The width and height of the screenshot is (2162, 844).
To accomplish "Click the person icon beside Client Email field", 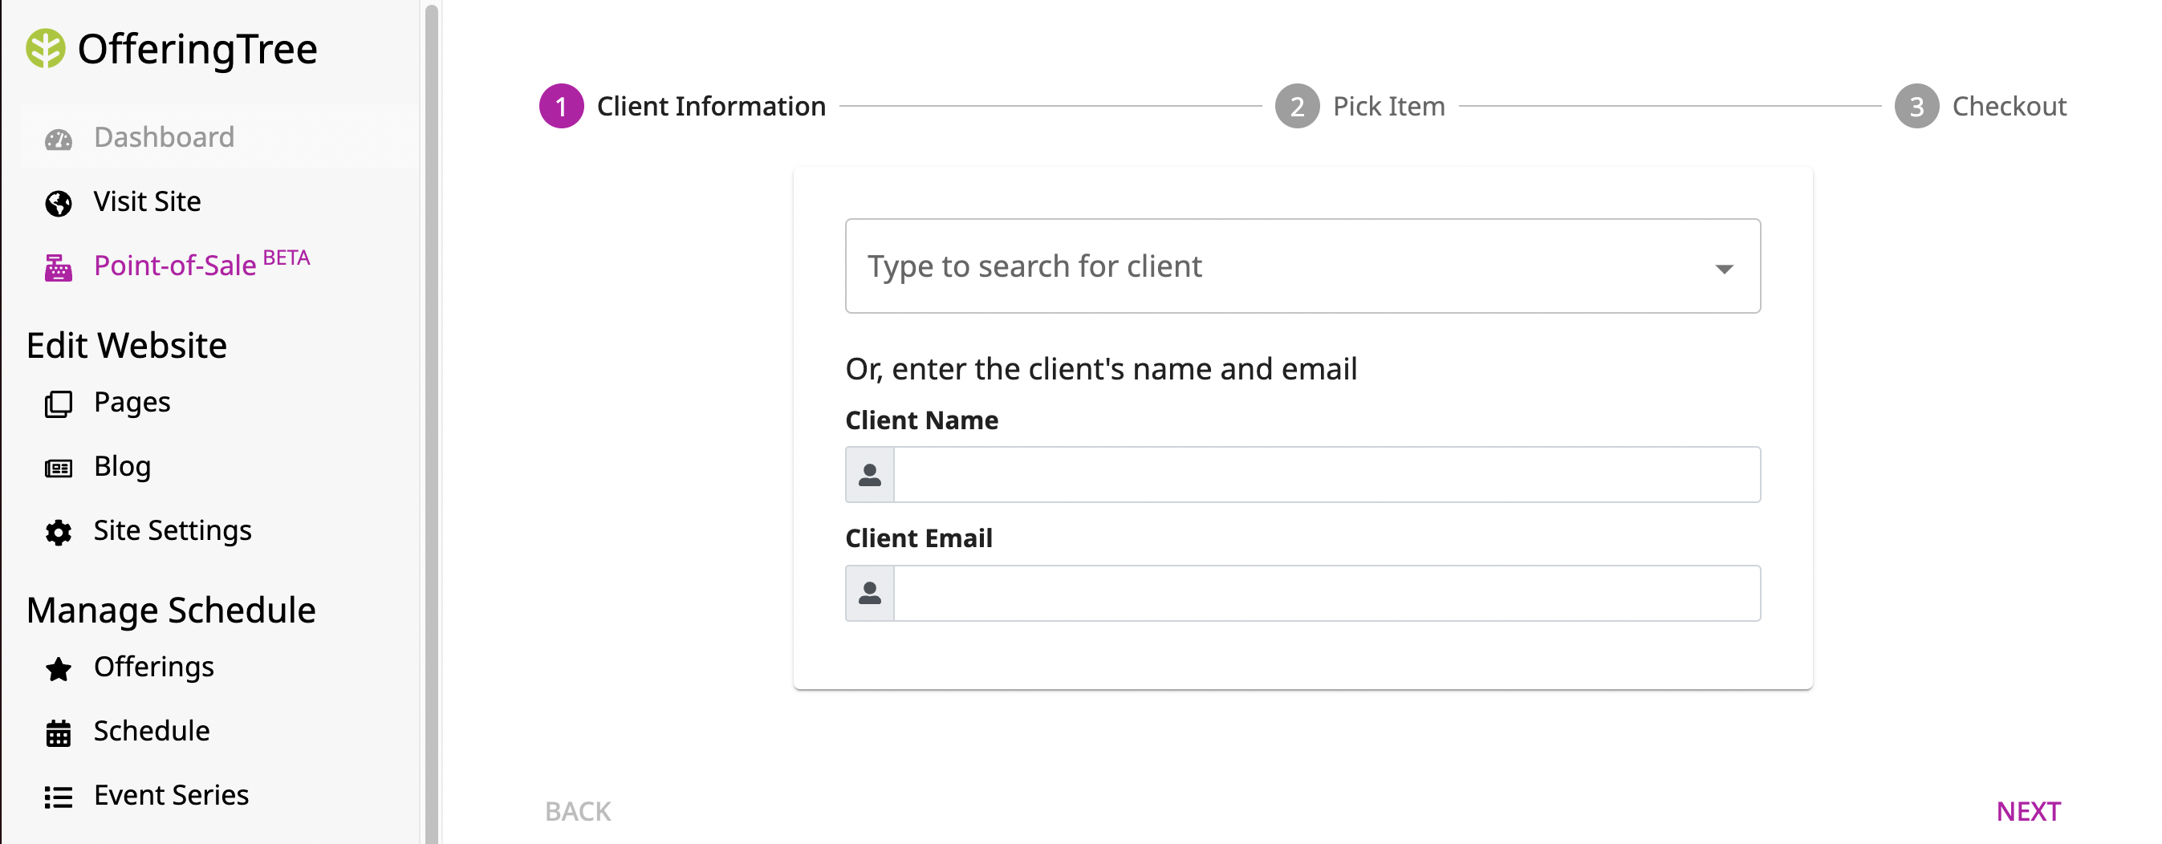I will 869,593.
